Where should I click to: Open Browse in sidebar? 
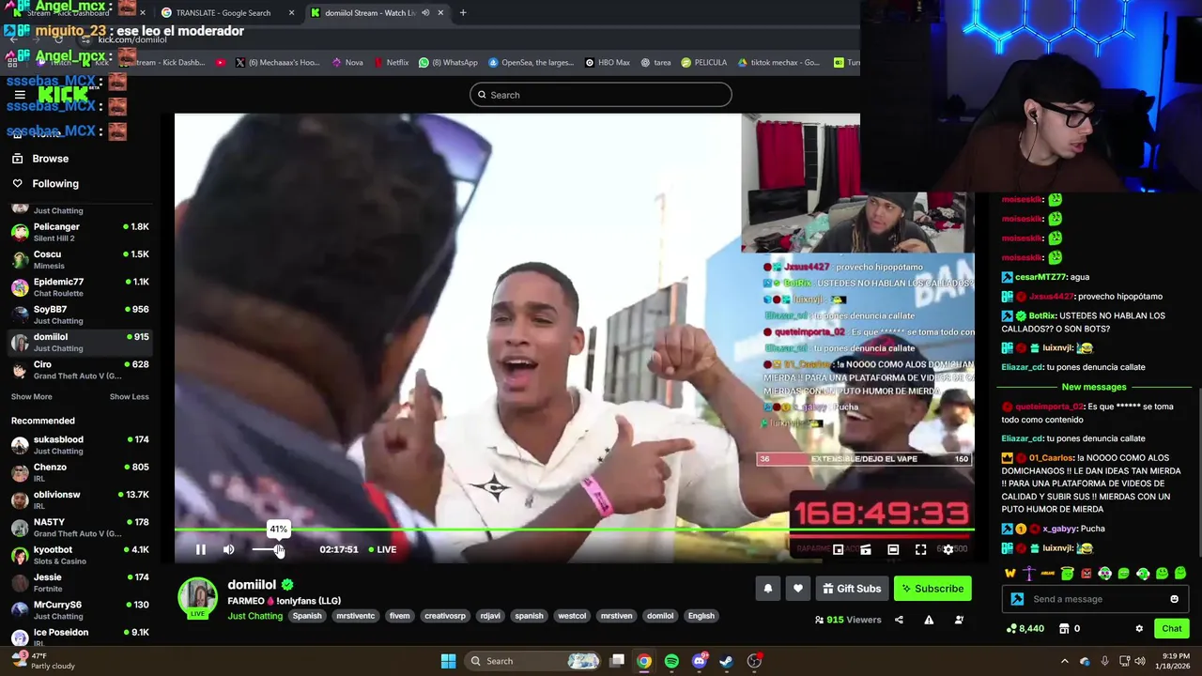50,159
